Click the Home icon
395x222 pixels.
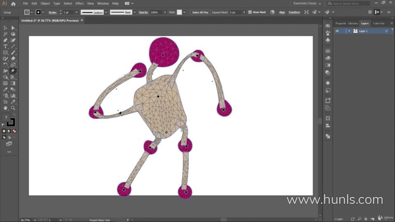pos(13,4)
